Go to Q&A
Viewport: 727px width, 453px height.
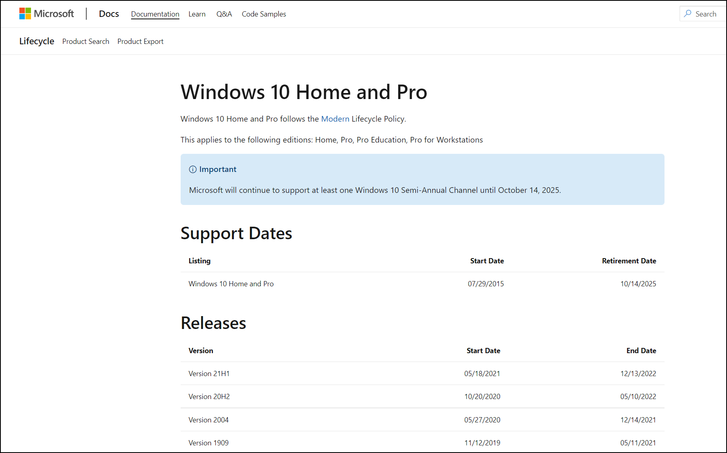pos(224,14)
